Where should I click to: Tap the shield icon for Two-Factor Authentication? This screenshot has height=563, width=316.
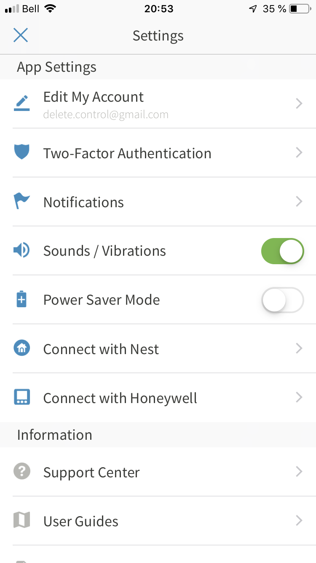click(x=21, y=152)
